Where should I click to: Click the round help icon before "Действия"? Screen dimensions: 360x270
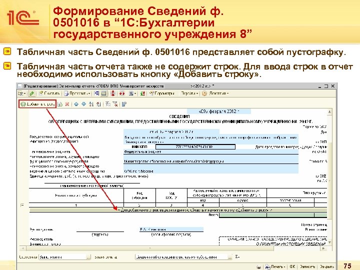click(x=204, y=93)
